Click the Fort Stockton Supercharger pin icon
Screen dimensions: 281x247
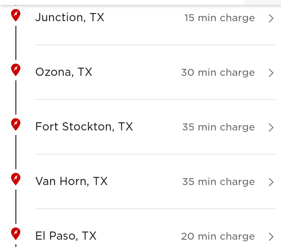(x=15, y=124)
